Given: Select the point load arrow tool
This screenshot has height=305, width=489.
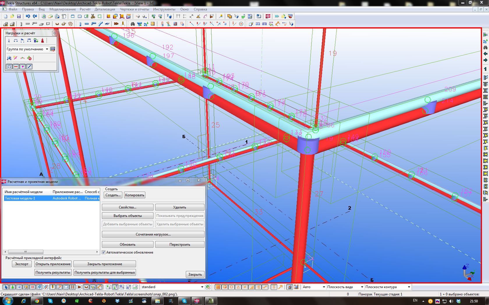Looking at the screenshot, I should click(x=9, y=41).
